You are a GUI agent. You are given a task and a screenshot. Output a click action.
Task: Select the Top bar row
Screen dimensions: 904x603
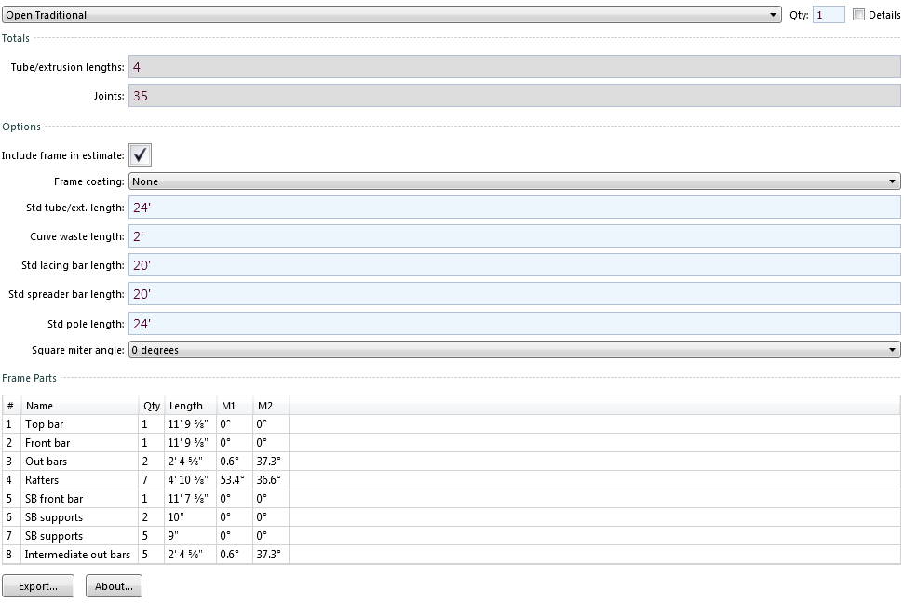(451, 424)
